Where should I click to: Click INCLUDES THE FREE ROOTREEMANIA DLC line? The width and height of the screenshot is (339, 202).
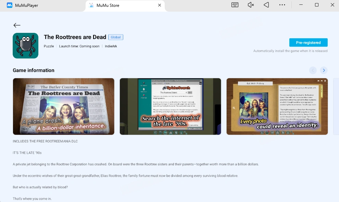click(45, 141)
